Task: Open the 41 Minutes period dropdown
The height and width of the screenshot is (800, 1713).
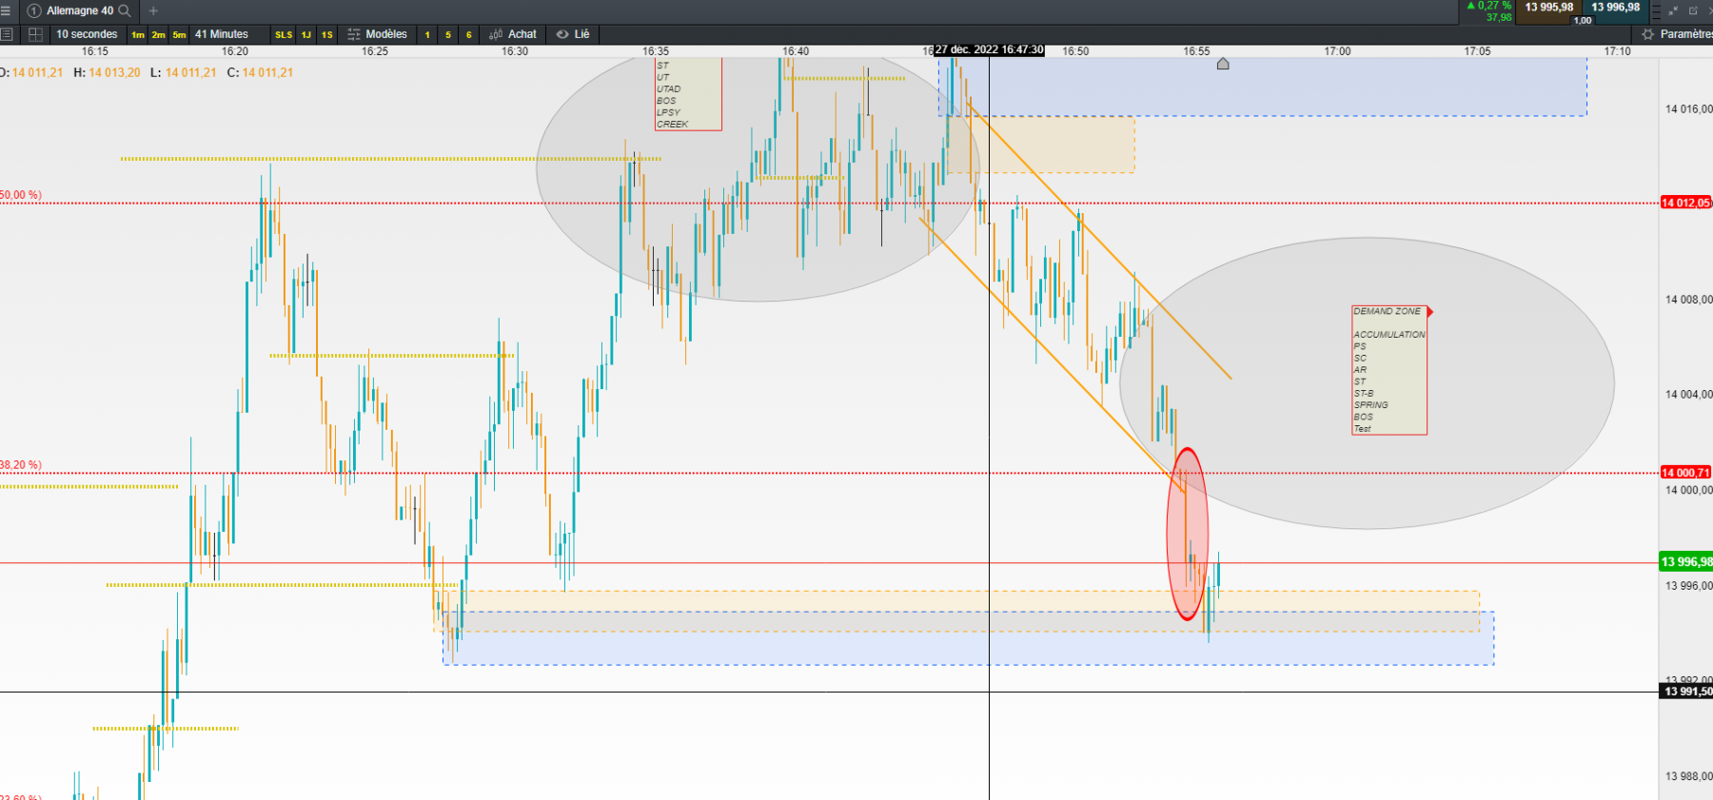Action: coord(222,34)
